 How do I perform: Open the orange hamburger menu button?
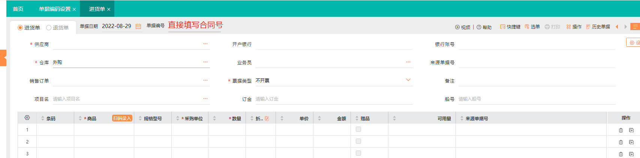[x=635, y=27]
